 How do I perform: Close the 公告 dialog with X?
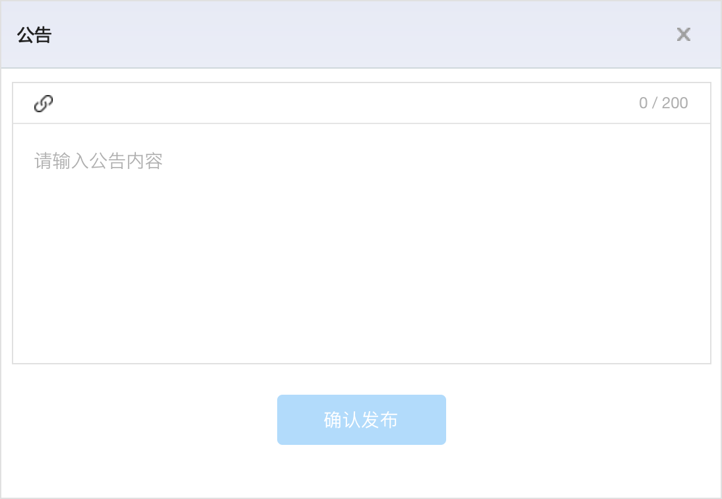(683, 34)
